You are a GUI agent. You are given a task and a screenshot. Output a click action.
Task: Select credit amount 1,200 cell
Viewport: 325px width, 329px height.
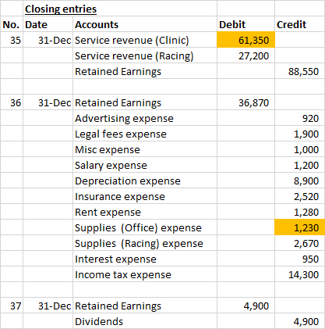click(299, 165)
